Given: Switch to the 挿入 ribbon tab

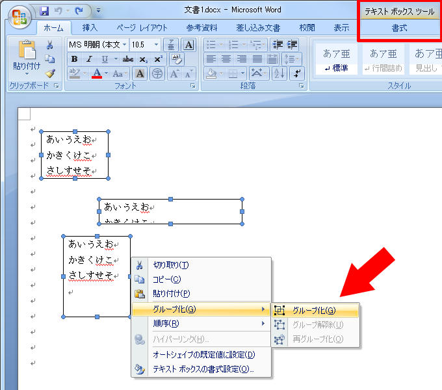Looking at the screenshot, I should 90,28.
